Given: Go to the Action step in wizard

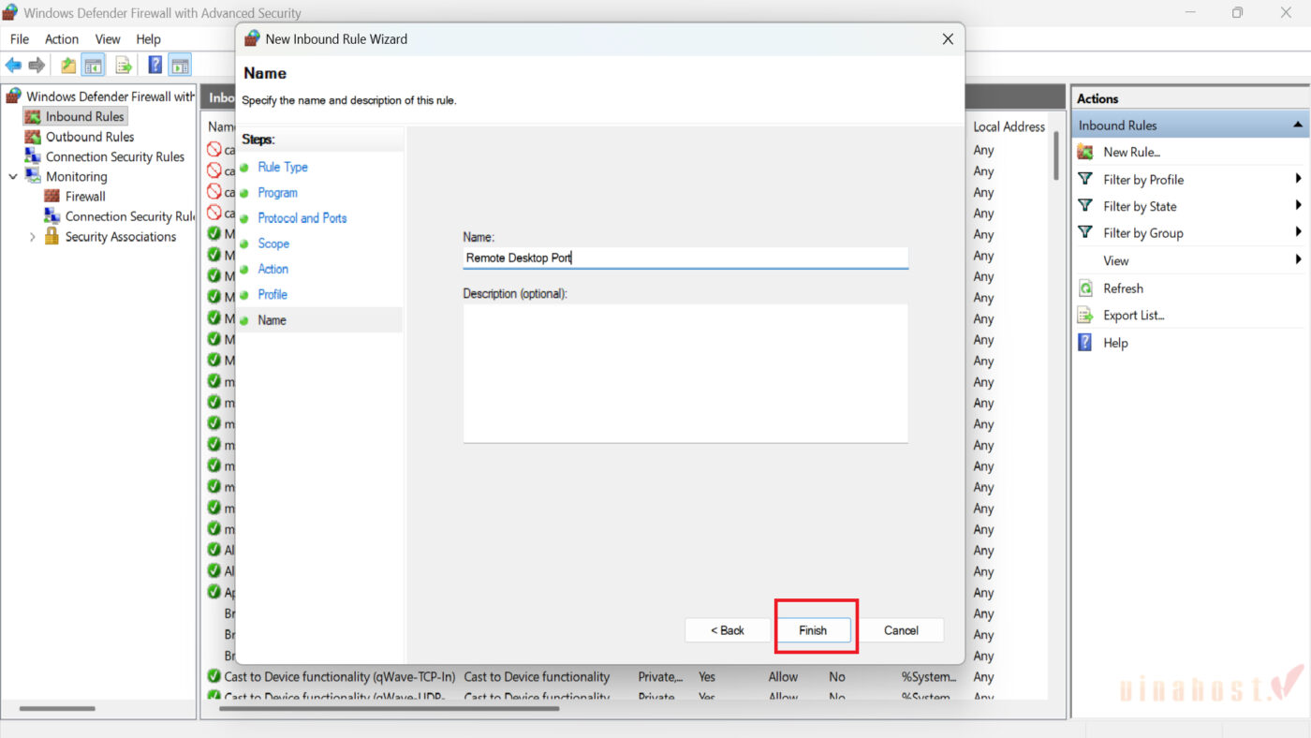Looking at the screenshot, I should coord(273,269).
